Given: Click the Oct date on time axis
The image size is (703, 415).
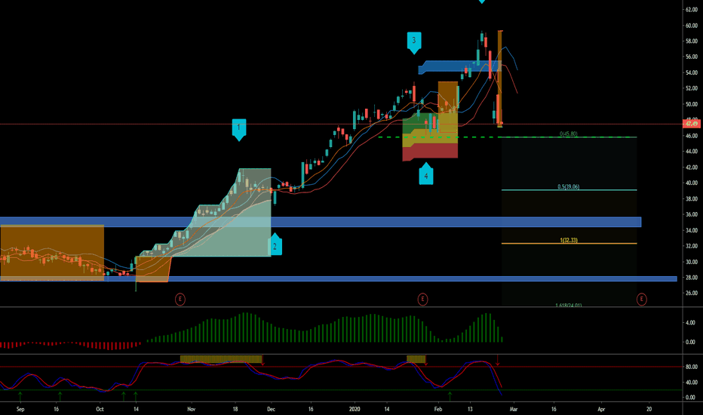Looking at the screenshot, I should 100,409.
